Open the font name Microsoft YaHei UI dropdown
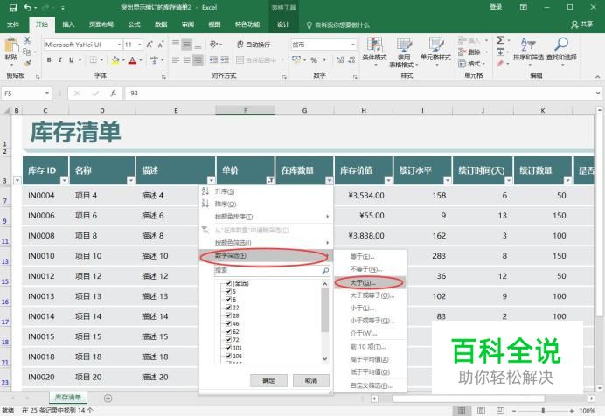605x416 pixels. (119, 45)
